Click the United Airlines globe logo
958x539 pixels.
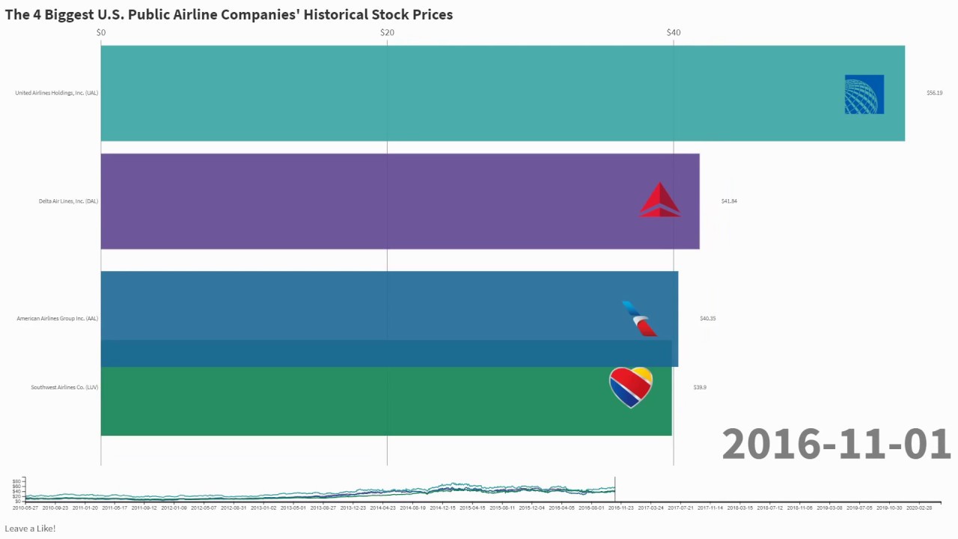[x=864, y=94]
